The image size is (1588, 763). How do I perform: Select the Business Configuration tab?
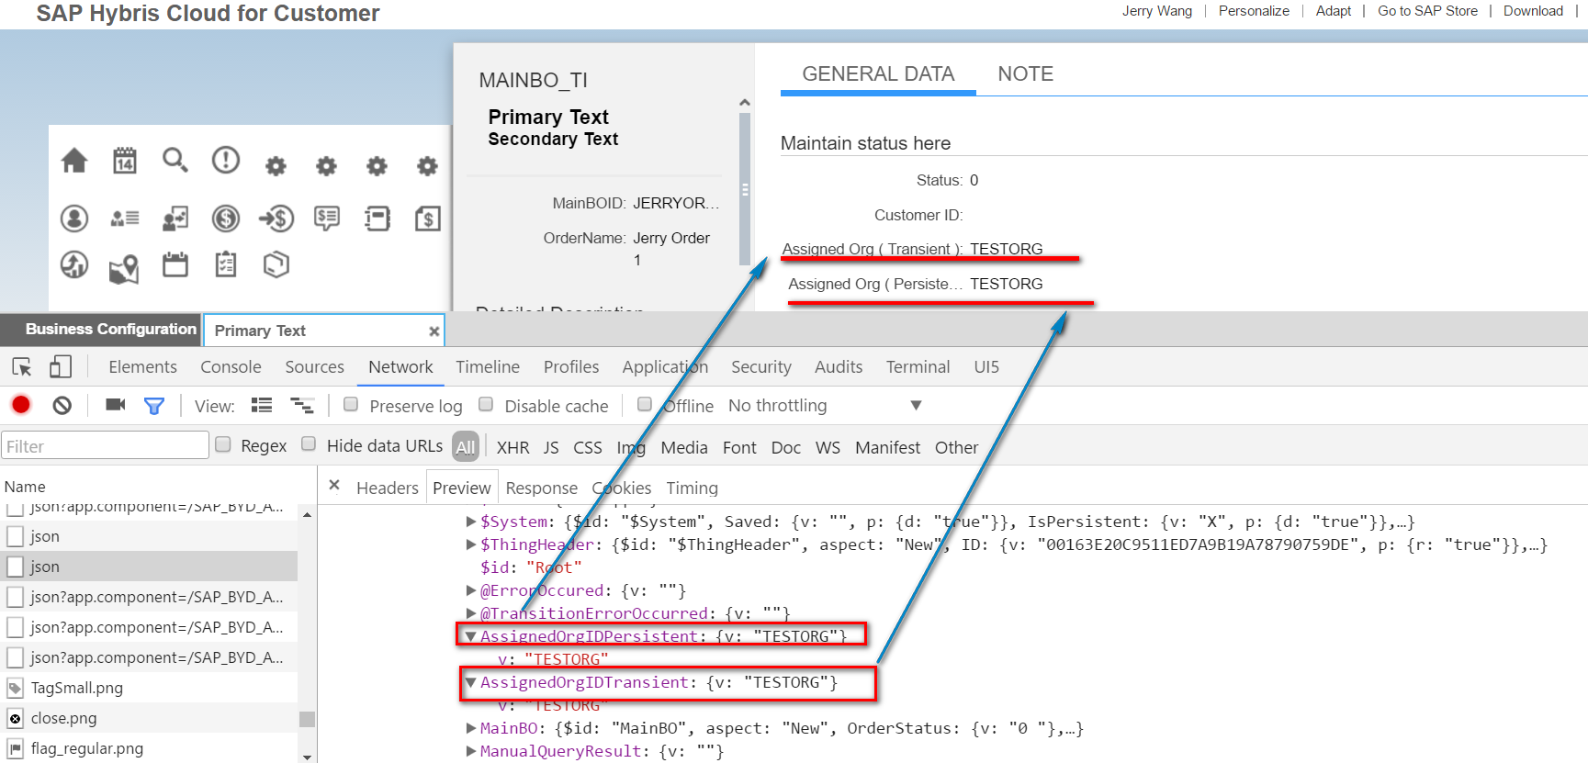tap(101, 330)
